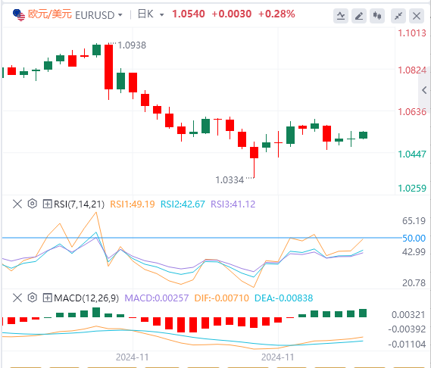431x368 pixels.
Task: Open the EURUSD symbol dropdown
Action: pos(98,15)
